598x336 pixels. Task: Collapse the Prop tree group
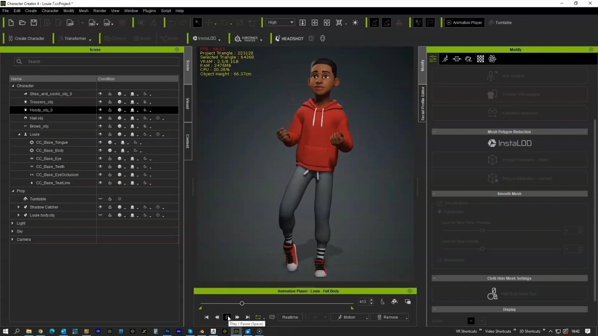[13, 191]
